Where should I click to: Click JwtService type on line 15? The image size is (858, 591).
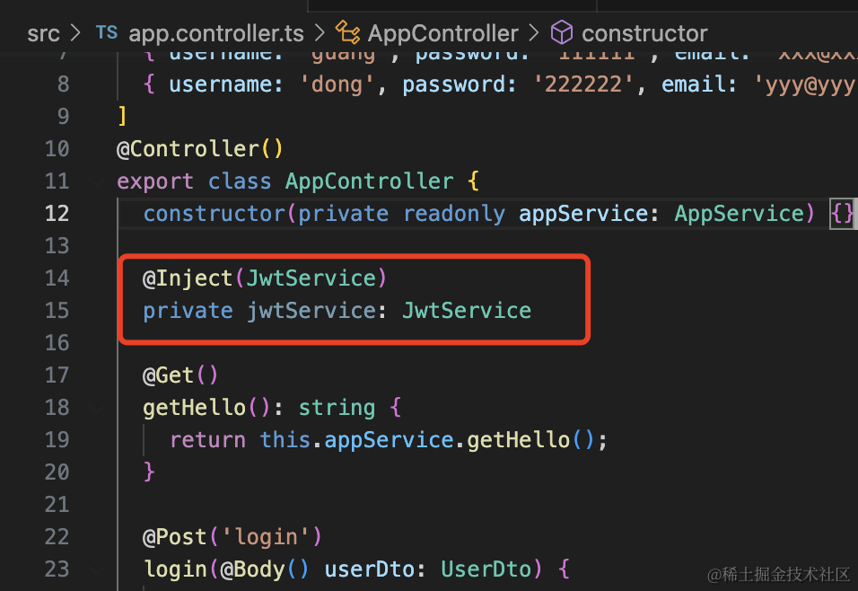point(467,311)
